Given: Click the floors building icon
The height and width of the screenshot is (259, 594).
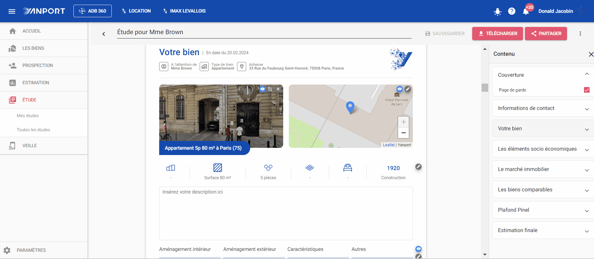Looking at the screenshot, I should click(170, 168).
